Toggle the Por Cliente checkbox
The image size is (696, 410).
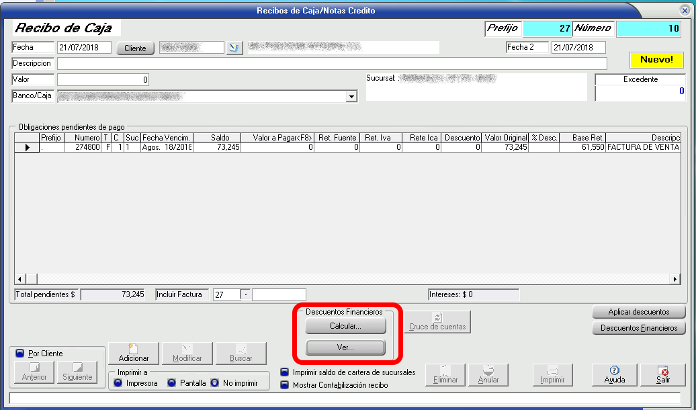click(19, 354)
